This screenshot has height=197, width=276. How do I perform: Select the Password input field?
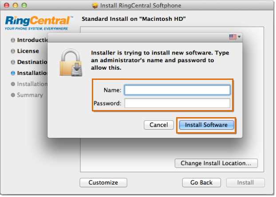(x=177, y=103)
